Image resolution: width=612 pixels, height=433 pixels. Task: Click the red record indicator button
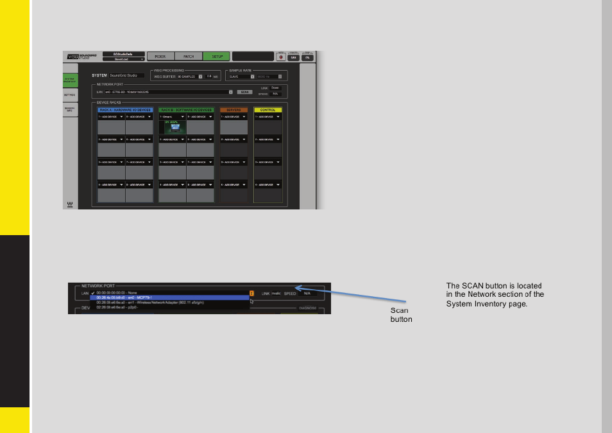280,57
